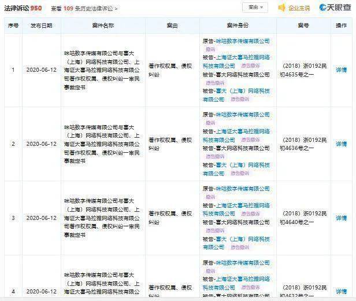Image resolution: width=356 pixels, height=301 pixels.
Task: Click date 2020-06-12 in row 4
Action: pos(42,292)
